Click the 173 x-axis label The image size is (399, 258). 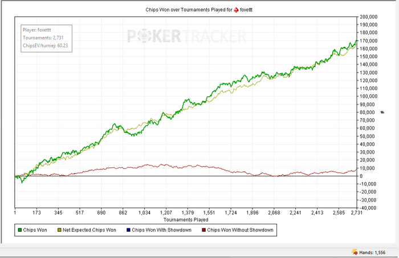pos(36,212)
